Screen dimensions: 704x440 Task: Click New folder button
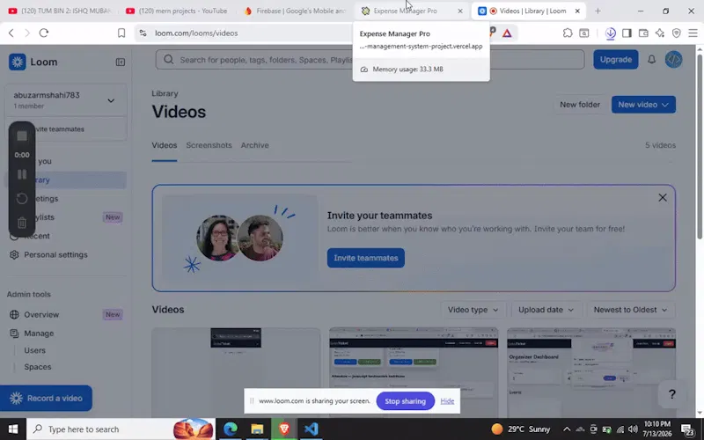(x=580, y=105)
